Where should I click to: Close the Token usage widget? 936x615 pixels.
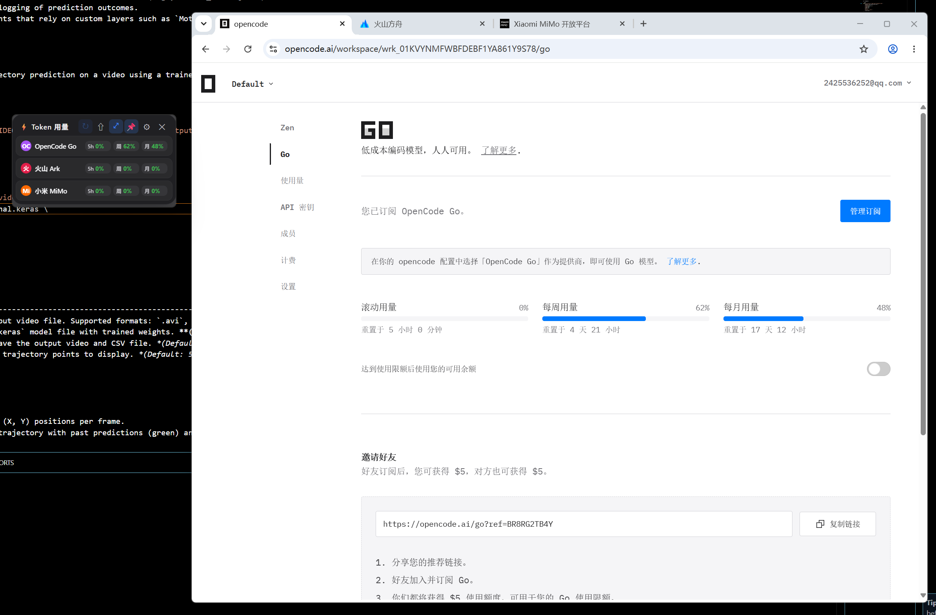click(x=162, y=127)
